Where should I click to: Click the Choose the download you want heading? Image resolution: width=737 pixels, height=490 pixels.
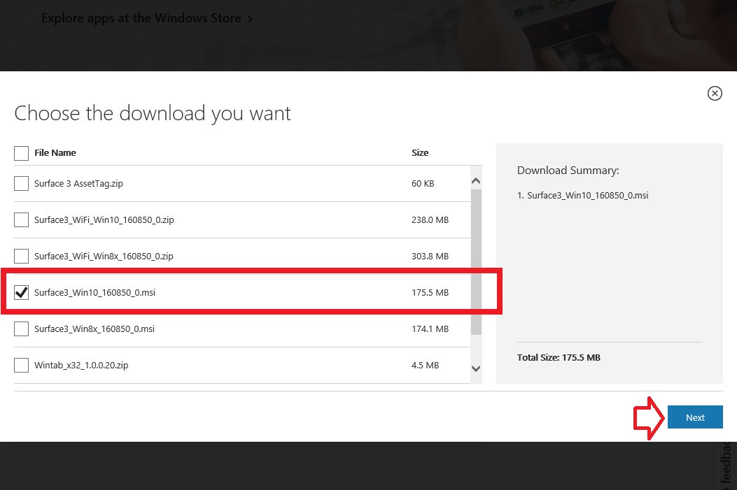pos(153,113)
